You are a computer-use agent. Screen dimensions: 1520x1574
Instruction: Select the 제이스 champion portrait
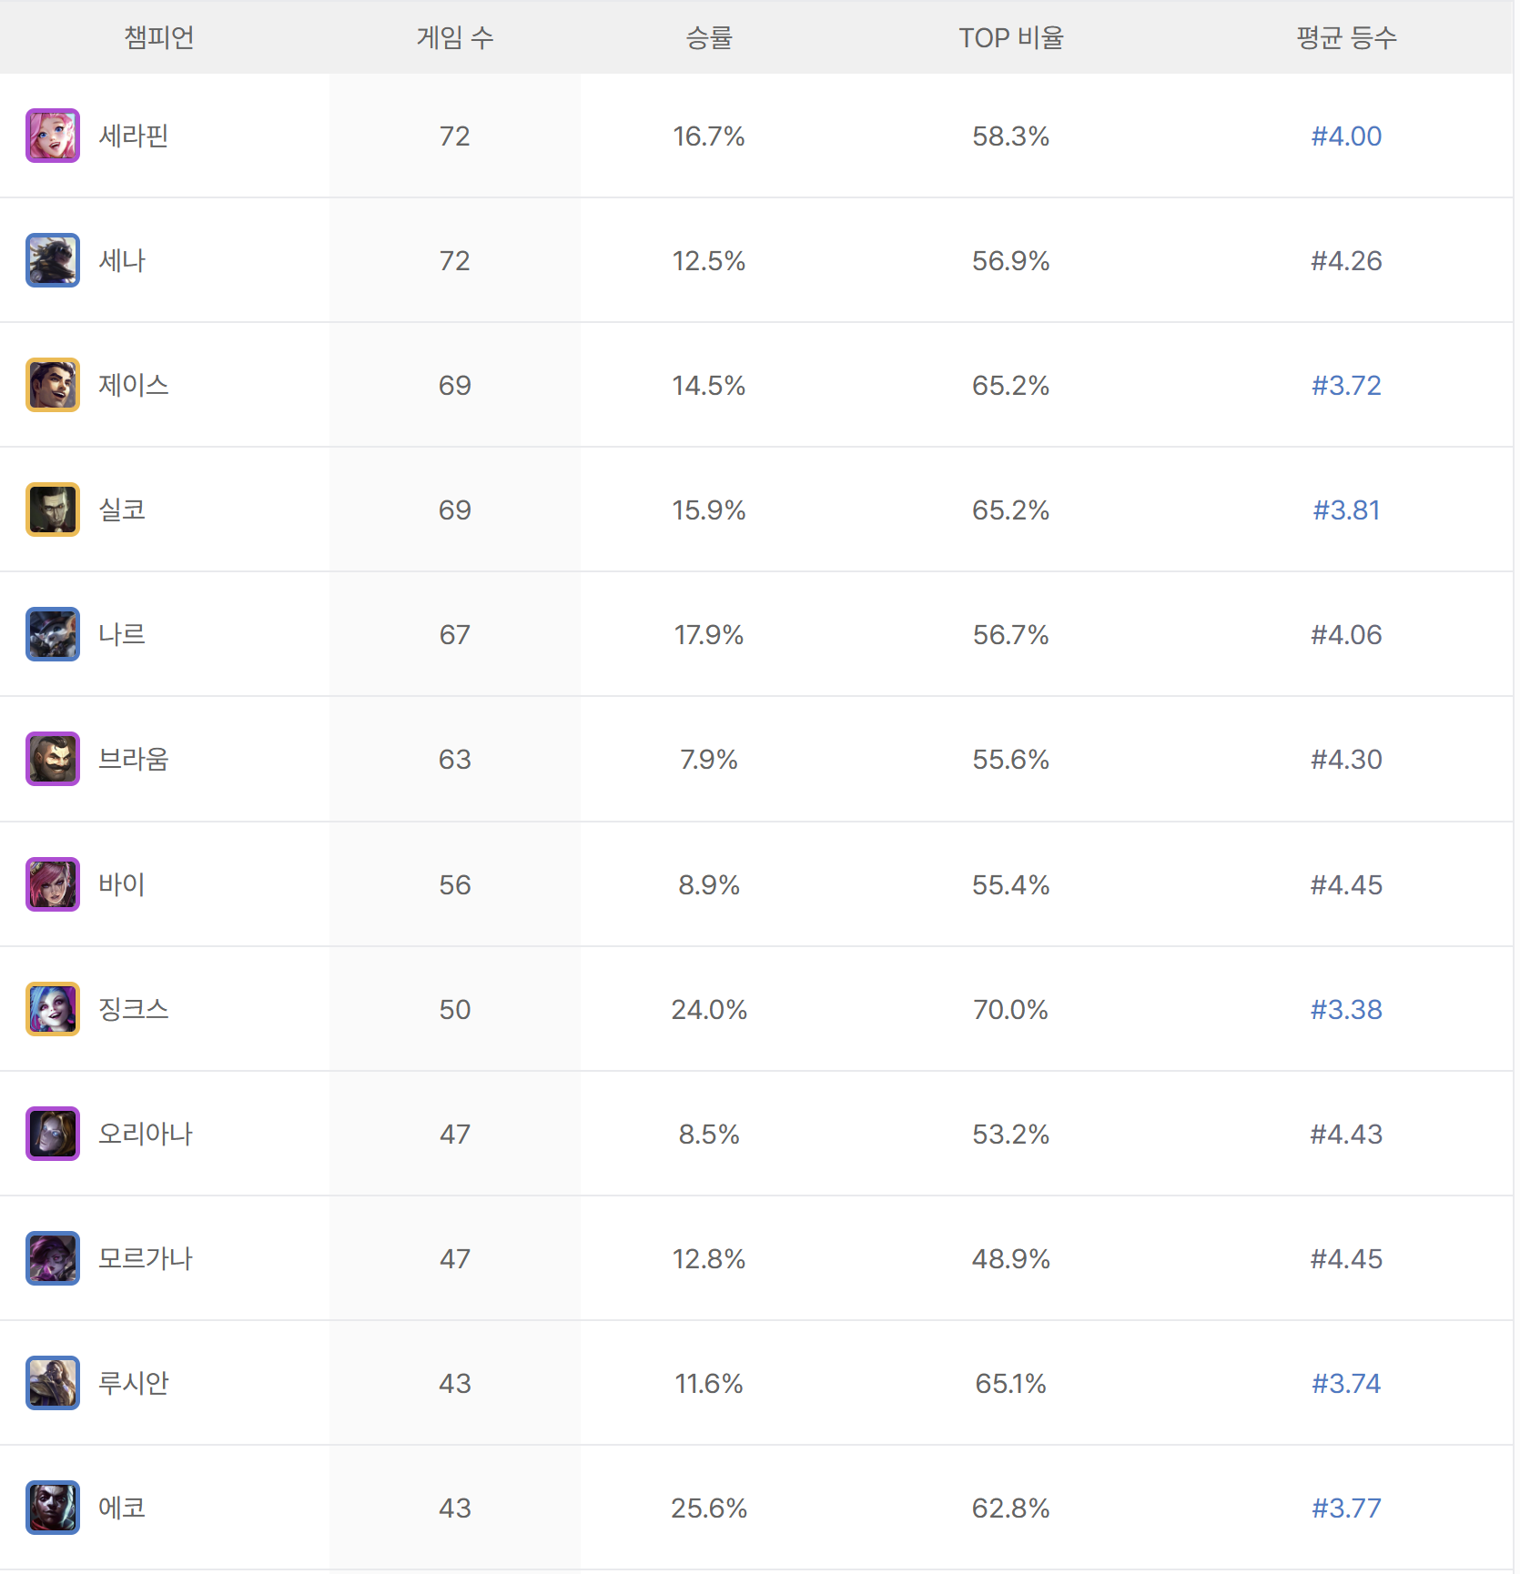coord(53,385)
